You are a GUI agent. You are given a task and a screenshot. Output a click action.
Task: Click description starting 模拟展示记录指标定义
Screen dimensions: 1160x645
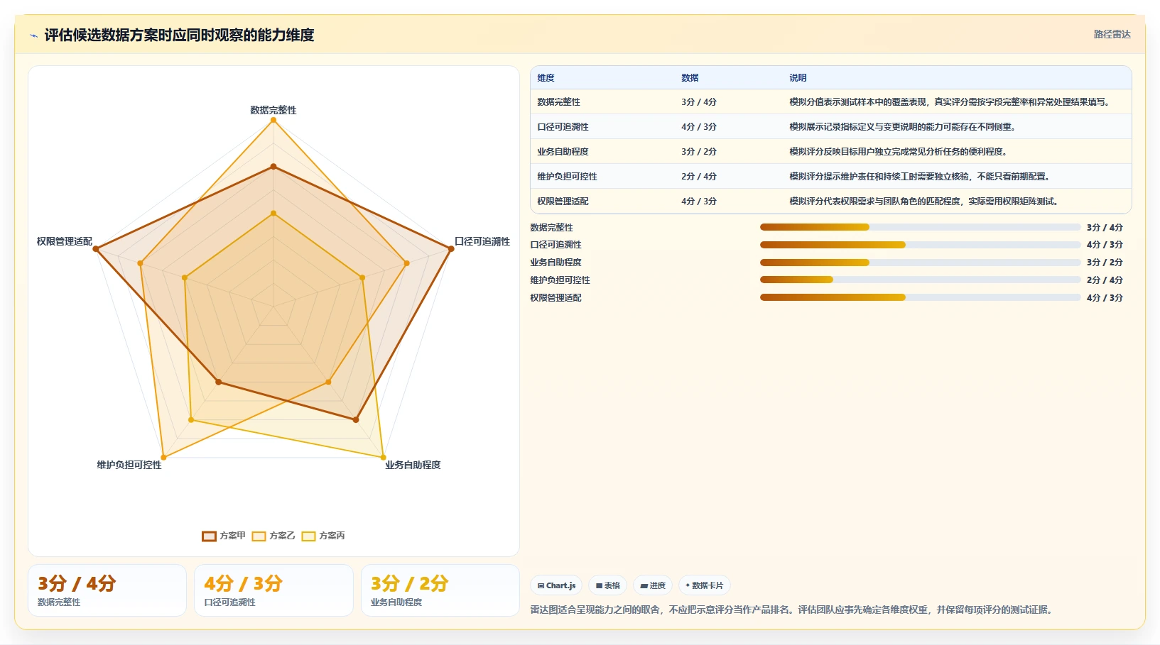tap(902, 127)
